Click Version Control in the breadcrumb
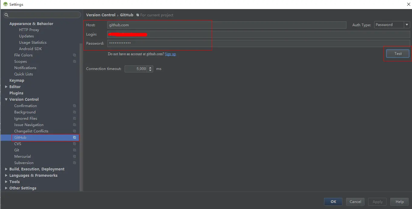The image size is (412, 209). click(101, 15)
